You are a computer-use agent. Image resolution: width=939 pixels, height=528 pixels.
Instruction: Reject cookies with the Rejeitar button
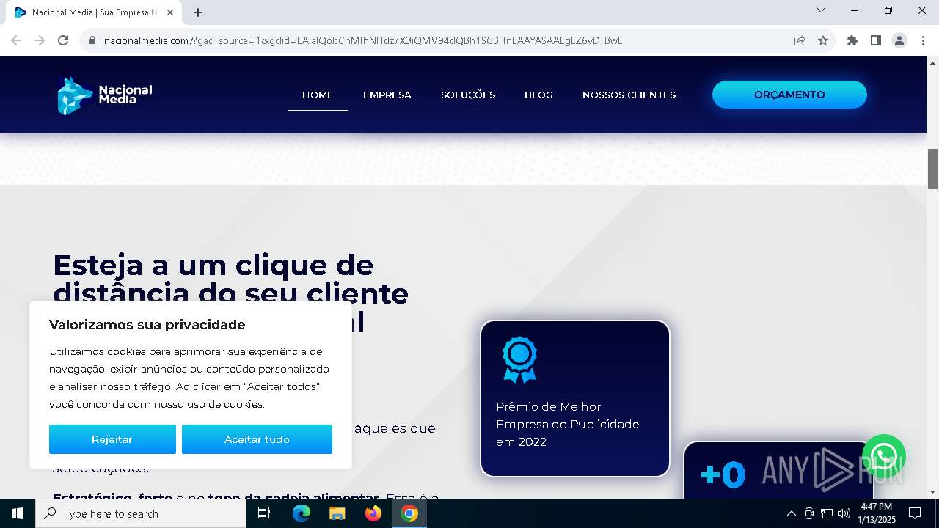(112, 439)
